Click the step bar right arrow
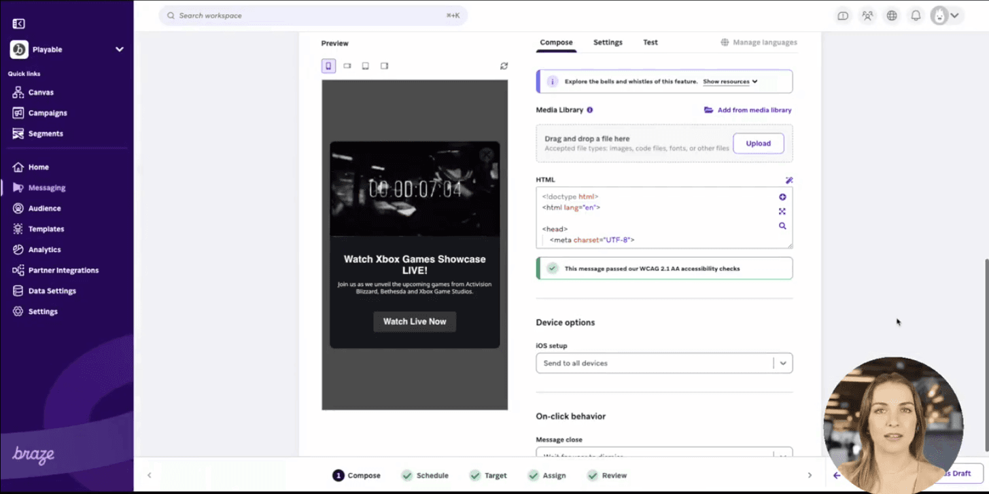 pyautogui.click(x=810, y=476)
